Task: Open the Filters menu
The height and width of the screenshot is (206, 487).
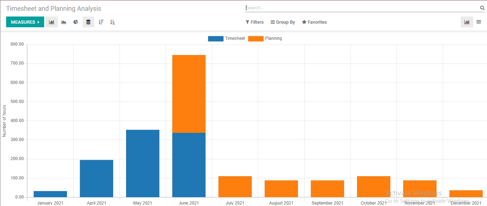Action: tap(255, 22)
